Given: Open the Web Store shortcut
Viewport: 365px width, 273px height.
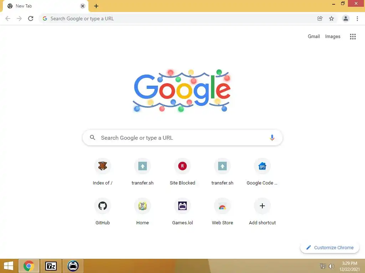Looking at the screenshot, I should 222,212.
